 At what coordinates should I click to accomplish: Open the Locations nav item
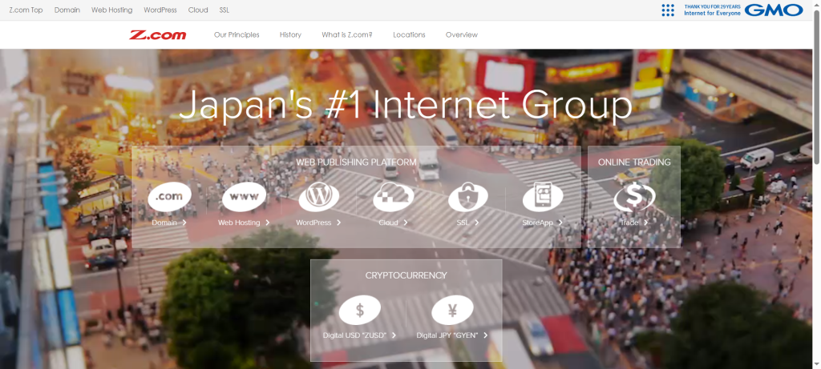pos(409,35)
